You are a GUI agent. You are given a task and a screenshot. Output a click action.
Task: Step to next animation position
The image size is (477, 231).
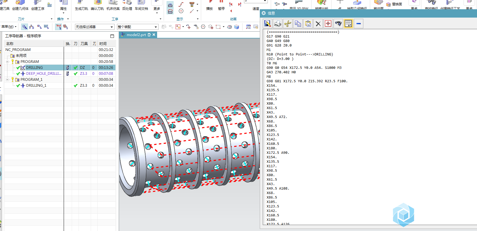tap(240, 4)
